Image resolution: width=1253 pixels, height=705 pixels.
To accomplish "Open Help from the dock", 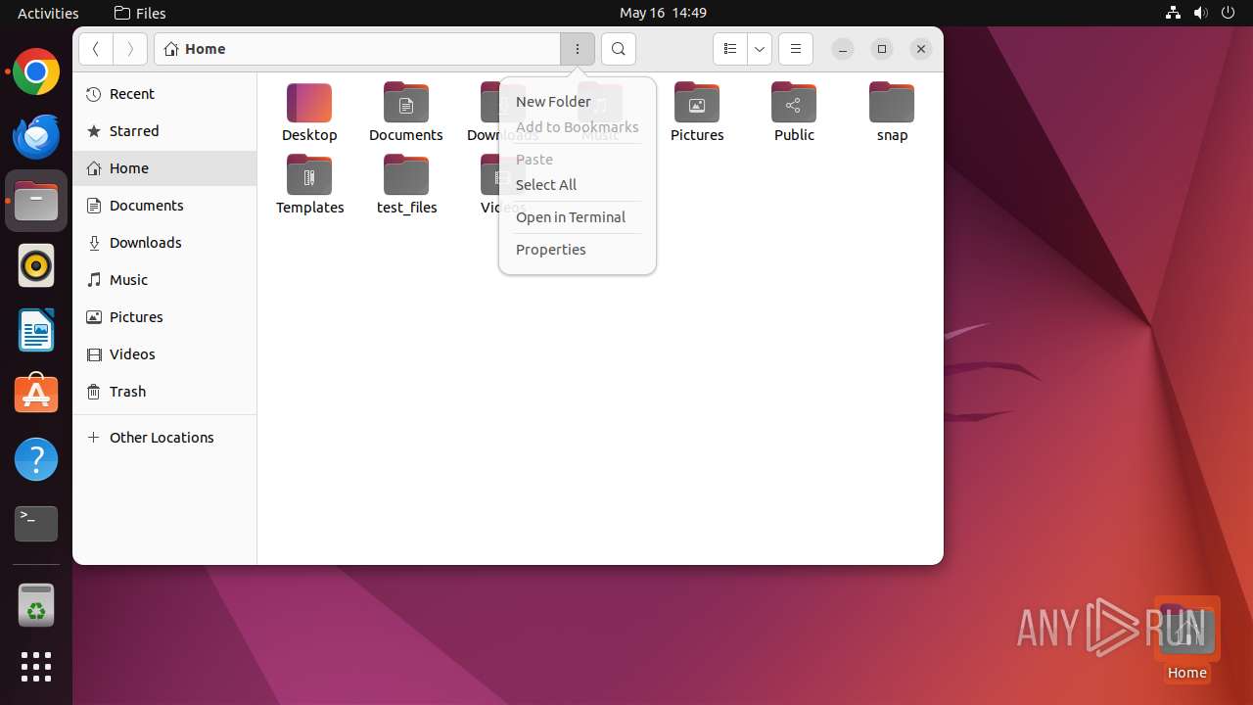I will point(36,460).
